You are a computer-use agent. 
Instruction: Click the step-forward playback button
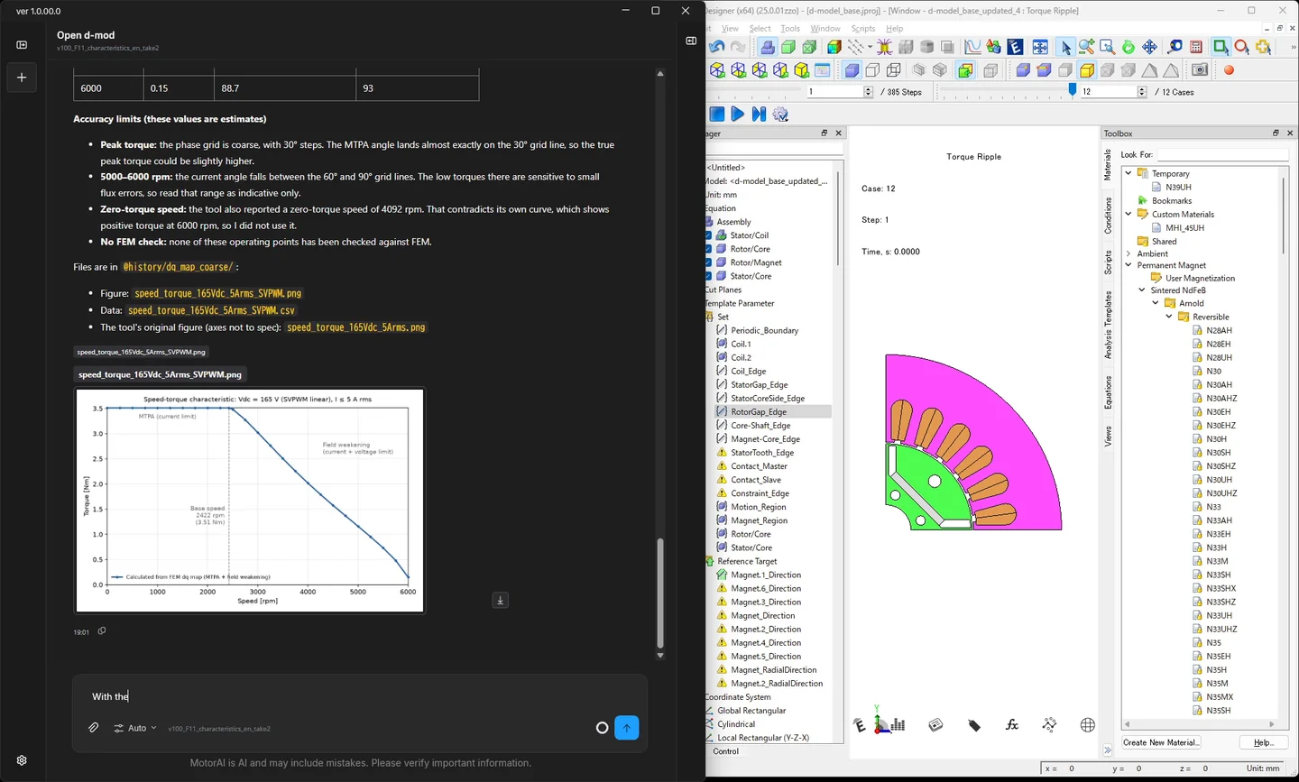click(x=759, y=114)
